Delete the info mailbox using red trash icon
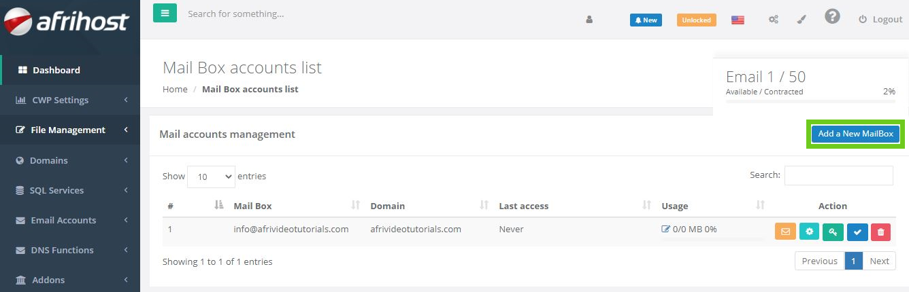The image size is (909, 292). coord(880,232)
